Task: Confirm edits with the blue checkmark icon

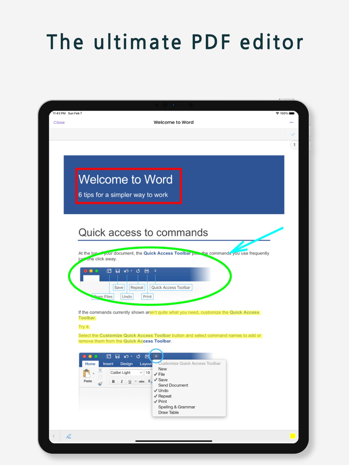Action: click(293, 135)
